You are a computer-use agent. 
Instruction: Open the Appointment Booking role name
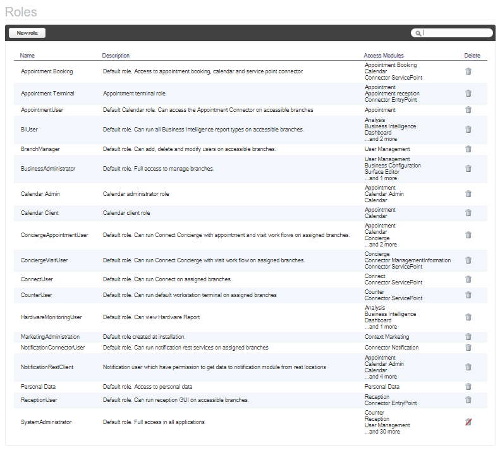[x=47, y=71]
